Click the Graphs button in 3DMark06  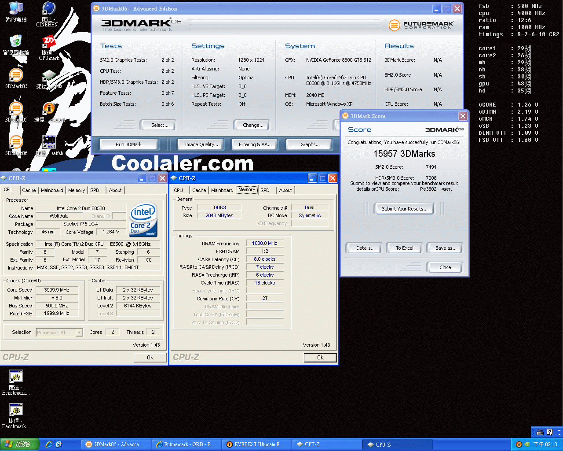[x=310, y=144]
